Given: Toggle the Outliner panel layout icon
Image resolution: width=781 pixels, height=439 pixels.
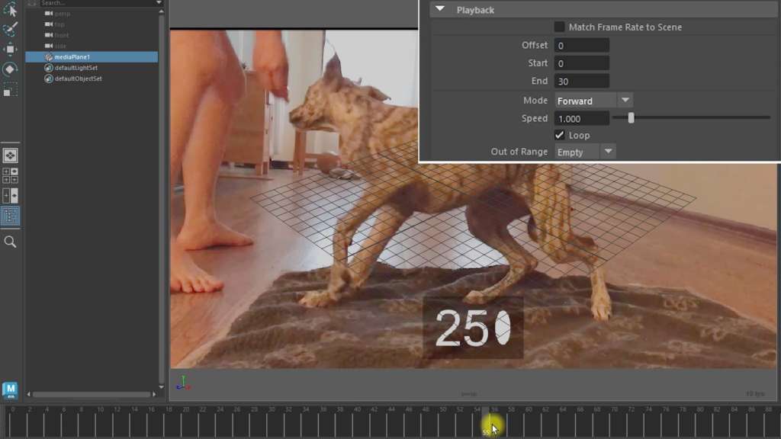Looking at the screenshot, I should 10,216.
